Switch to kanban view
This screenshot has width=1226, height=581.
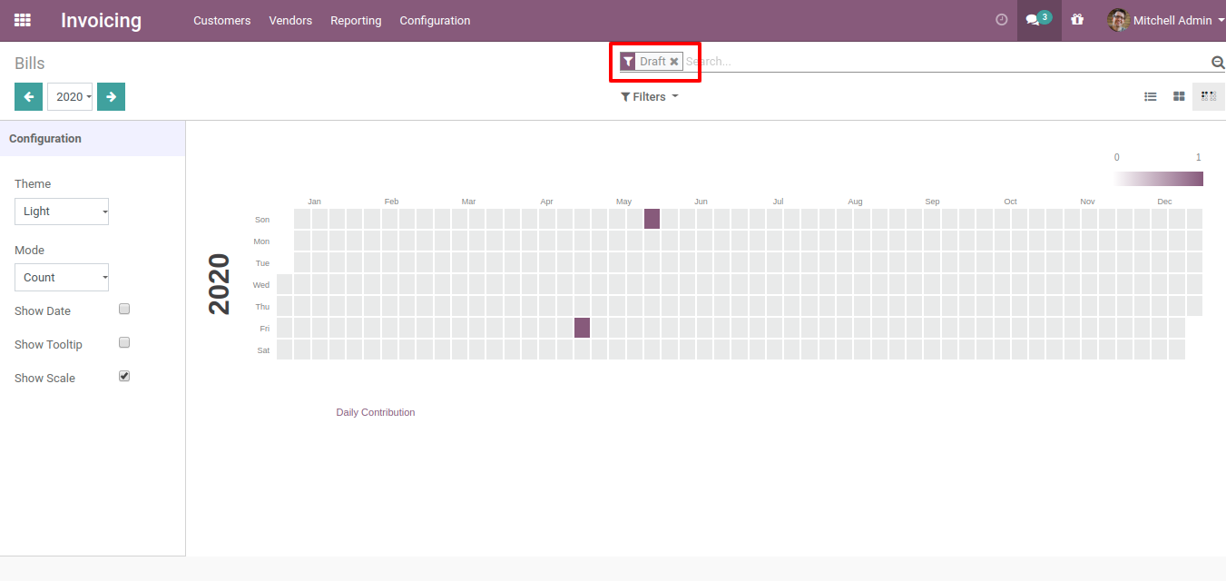point(1179,96)
